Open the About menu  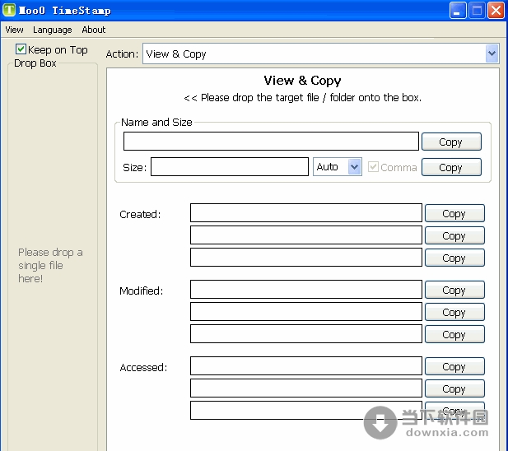pyautogui.click(x=93, y=30)
